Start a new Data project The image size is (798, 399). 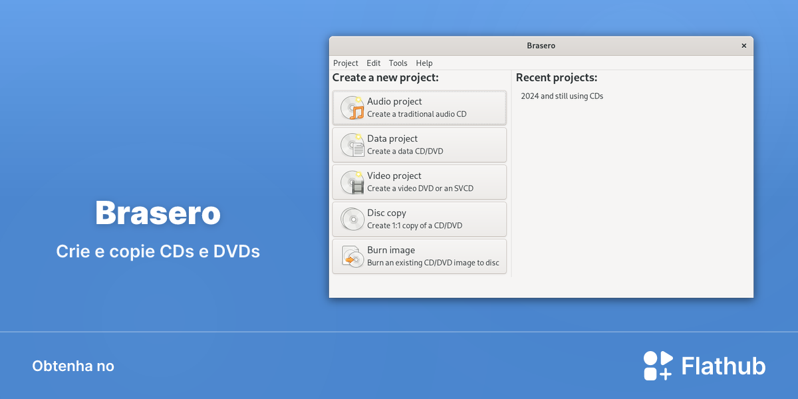click(420, 145)
